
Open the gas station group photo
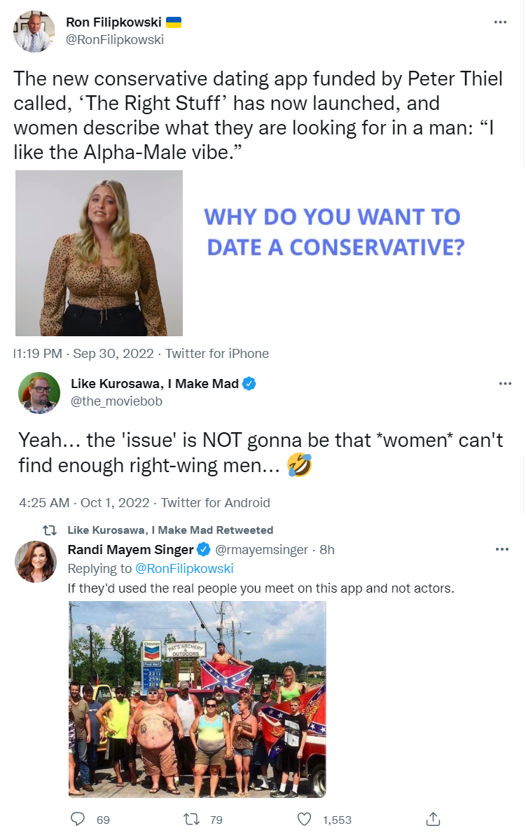tap(197, 699)
